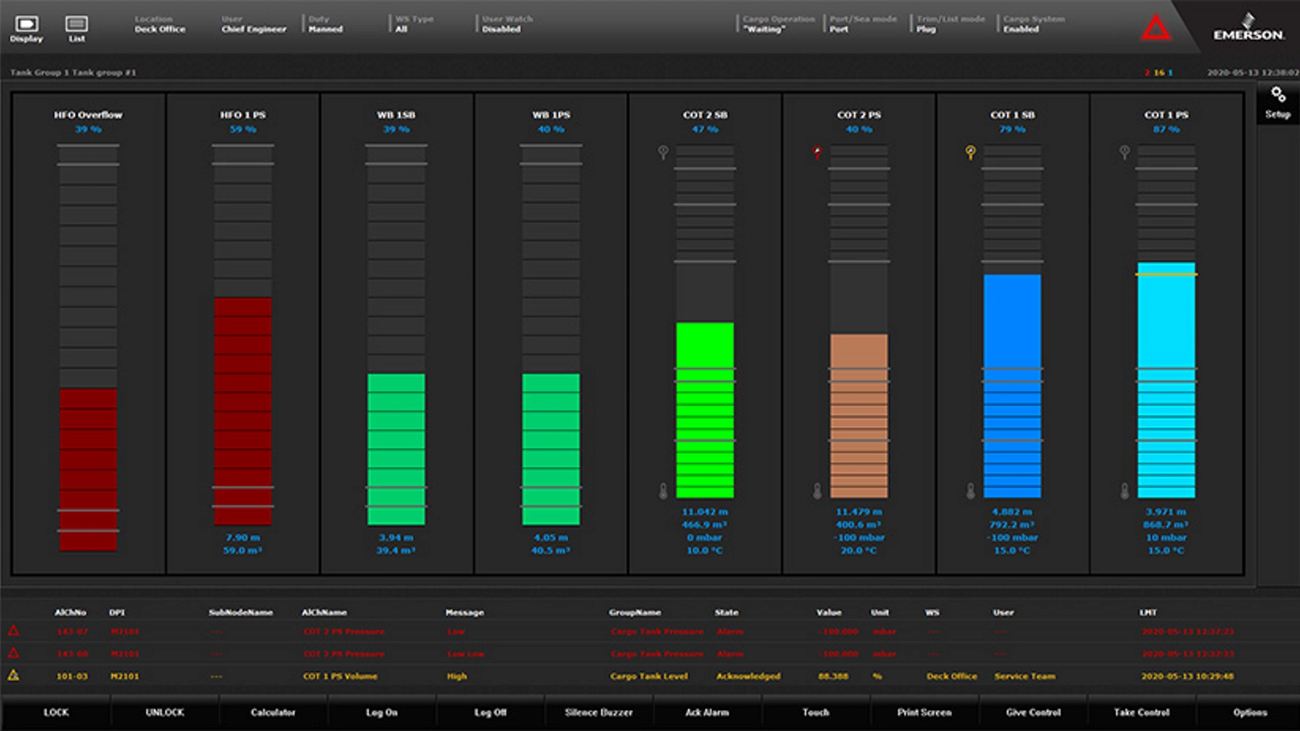This screenshot has height=731, width=1300.
Task: Click COT 2 PS red pressure indicator
Action: point(817,152)
